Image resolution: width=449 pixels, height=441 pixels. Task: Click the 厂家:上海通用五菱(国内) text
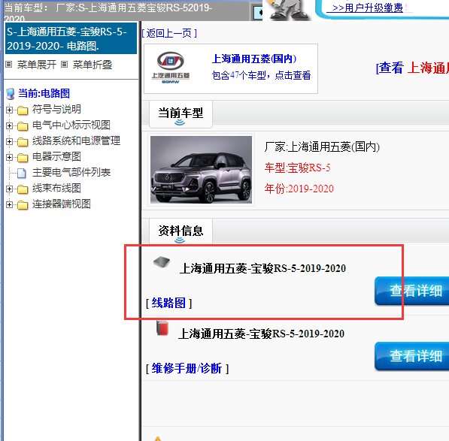point(322,147)
